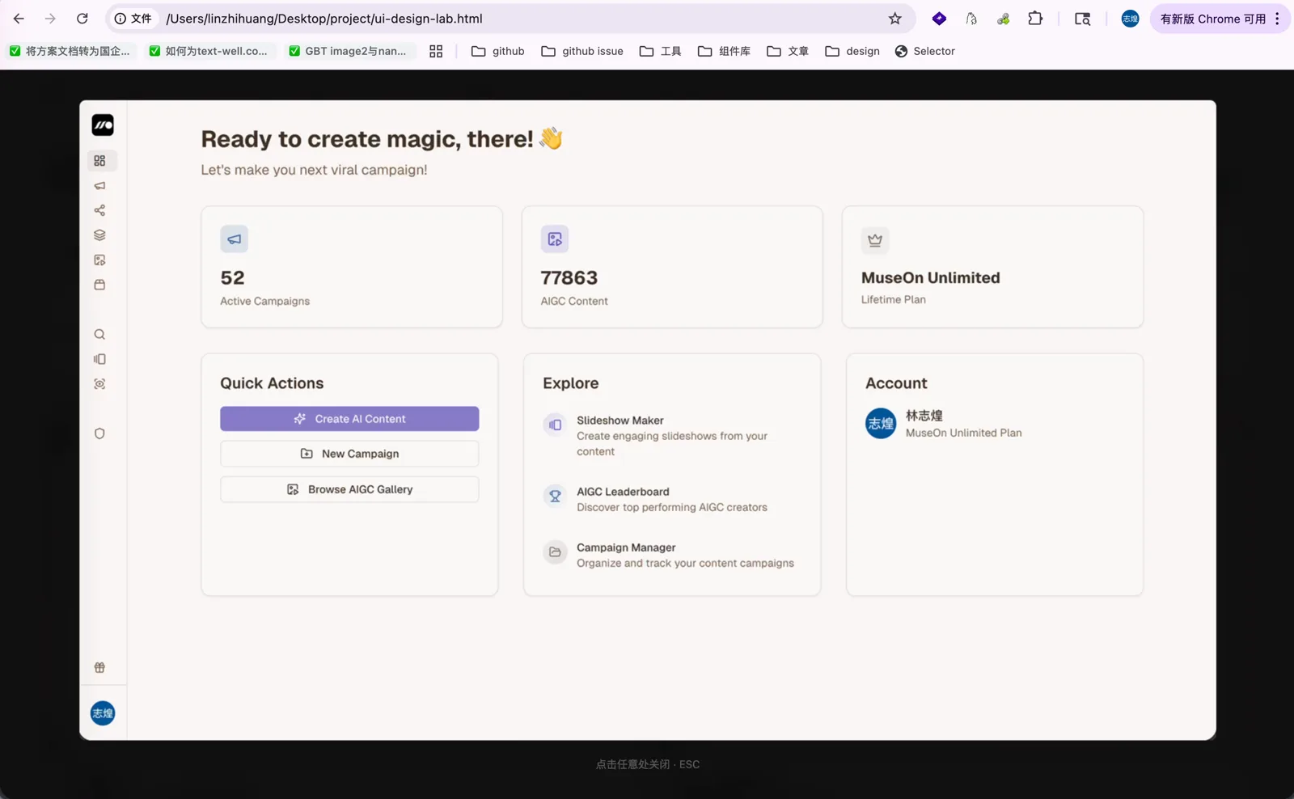This screenshot has width=1294, height=799.
Task: Click the Active Campaigns label under 52
Action: (x=265, y=301)
